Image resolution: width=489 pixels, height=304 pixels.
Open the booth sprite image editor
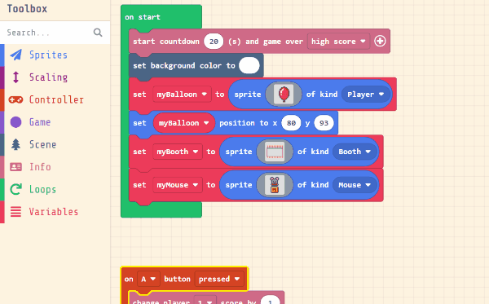[x=275, y=152]
